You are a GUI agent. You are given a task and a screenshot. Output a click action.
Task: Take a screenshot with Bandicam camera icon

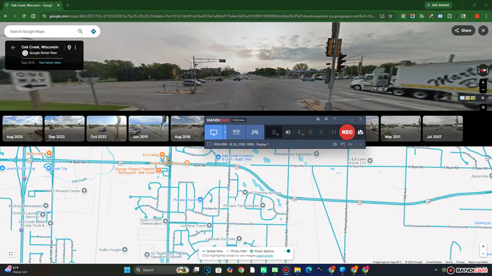(x=361, y=132)
